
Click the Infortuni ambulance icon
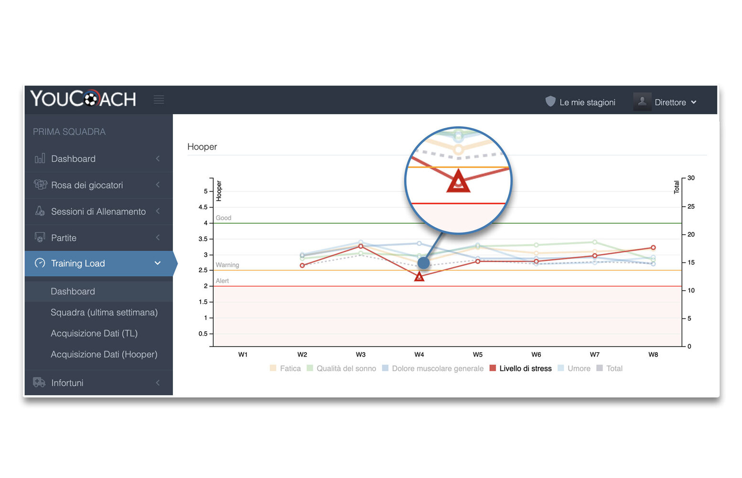[39, 382]
